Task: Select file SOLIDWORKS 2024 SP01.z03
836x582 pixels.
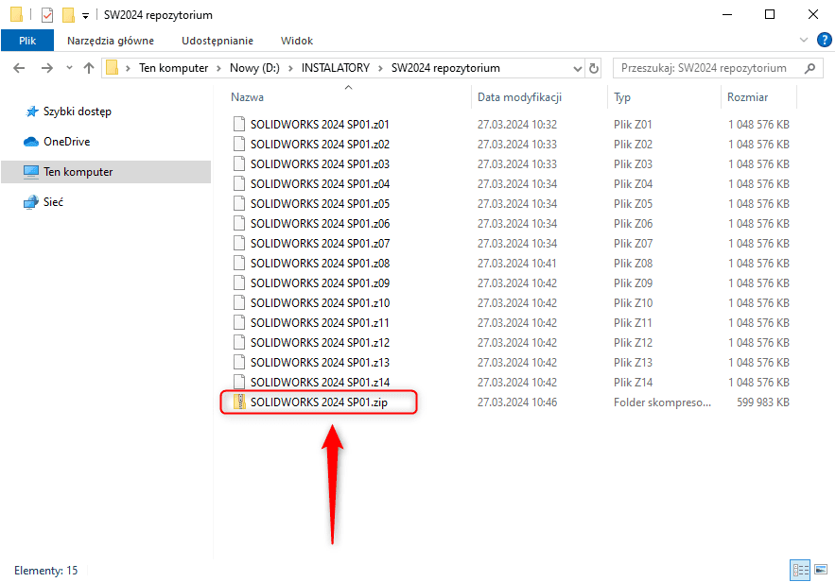Action: click(x=320, y=164)
